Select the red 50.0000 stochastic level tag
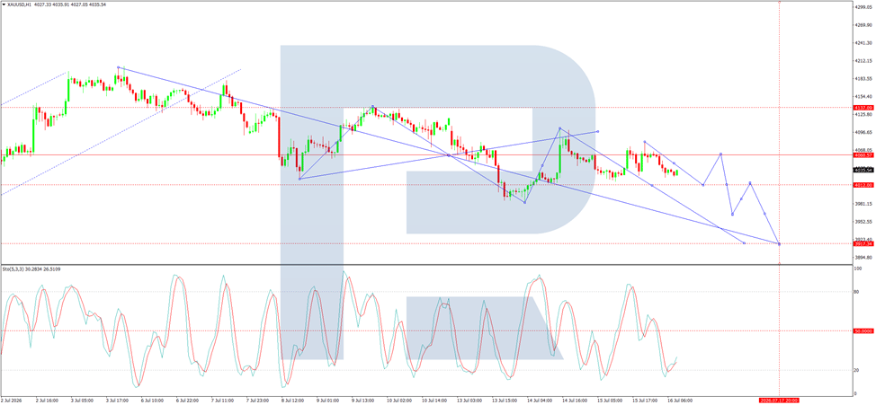 [x=863, y=330]
